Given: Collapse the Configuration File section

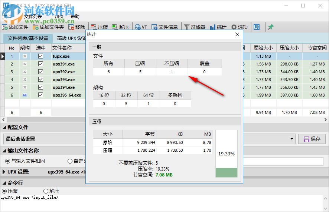Looking at the screenshot, I should tap(4, 127).
